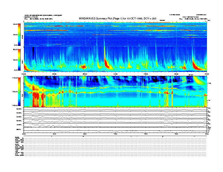Click the RAD2 heading in the mode status rows
The width and height of the screenshot is (223, 172).
point(17,137)
